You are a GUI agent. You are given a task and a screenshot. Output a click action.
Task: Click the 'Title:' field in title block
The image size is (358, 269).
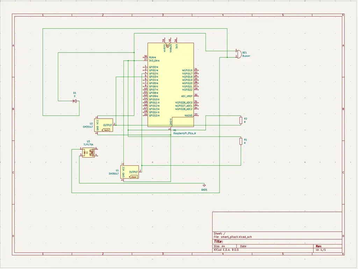219,242
